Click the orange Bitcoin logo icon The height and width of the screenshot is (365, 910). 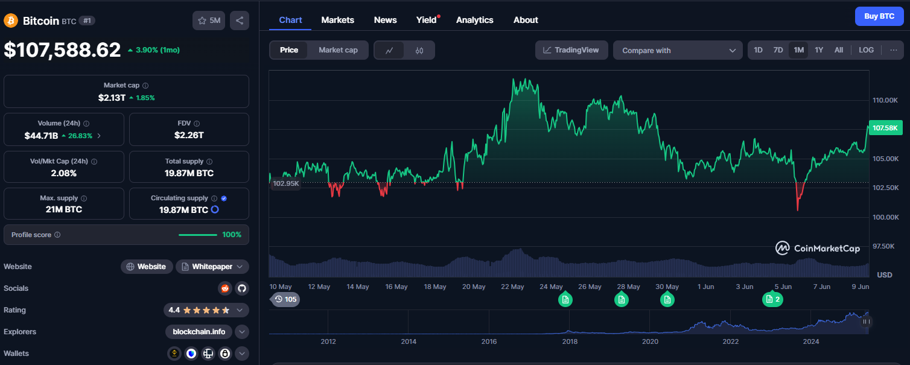11,21
